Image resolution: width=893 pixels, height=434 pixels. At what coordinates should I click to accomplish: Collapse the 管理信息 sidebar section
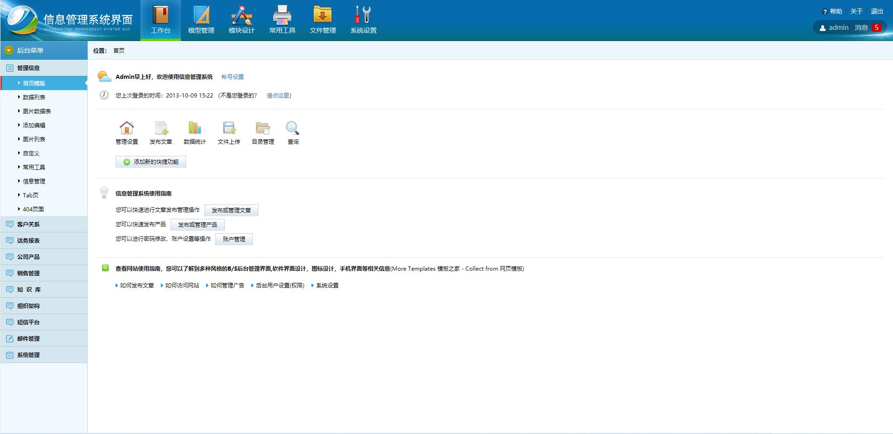click(28, 68)
